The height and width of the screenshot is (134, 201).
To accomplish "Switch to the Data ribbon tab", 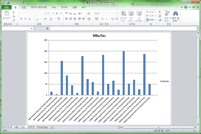I will (x=64, y=7).
